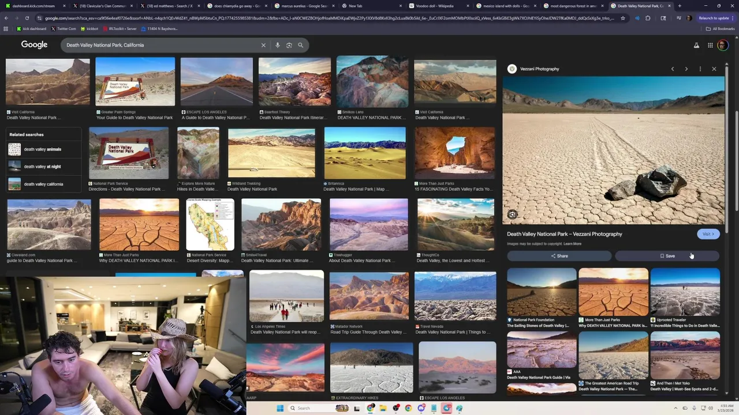Open Google Labs flask icon
This screenshot has width=739, height=415.
(696, 45)
